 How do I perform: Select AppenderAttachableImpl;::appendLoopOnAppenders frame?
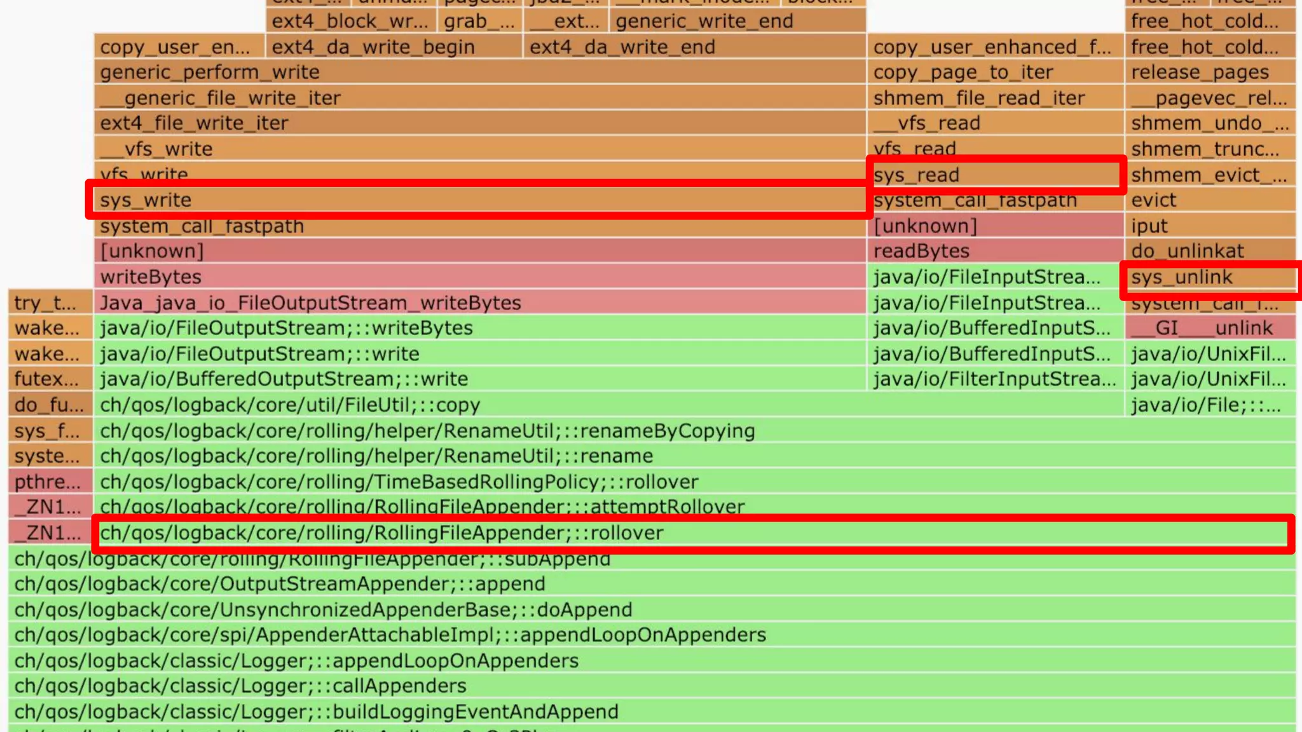652,635
